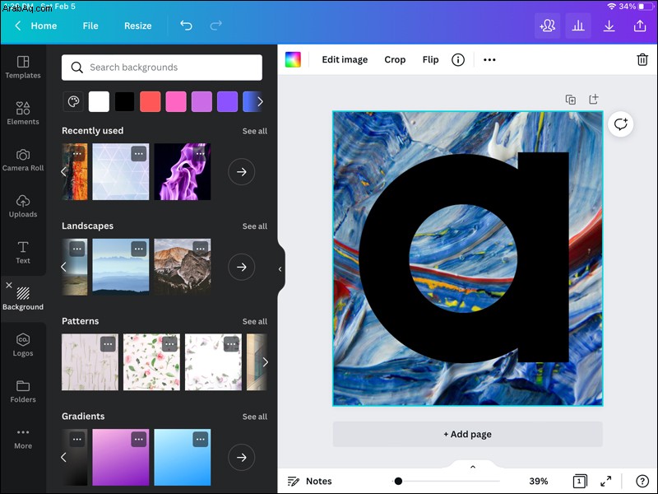The height and width of the screenshot is (494, 658).
Task: Redo the last action
Action: (215, 26)
